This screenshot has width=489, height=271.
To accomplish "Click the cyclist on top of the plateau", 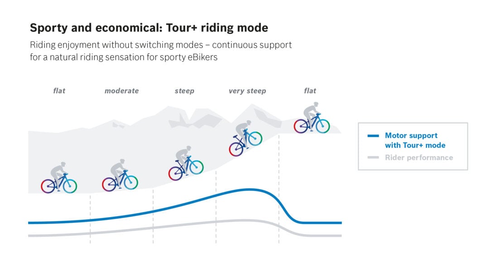I will click(x=312, y=118).
